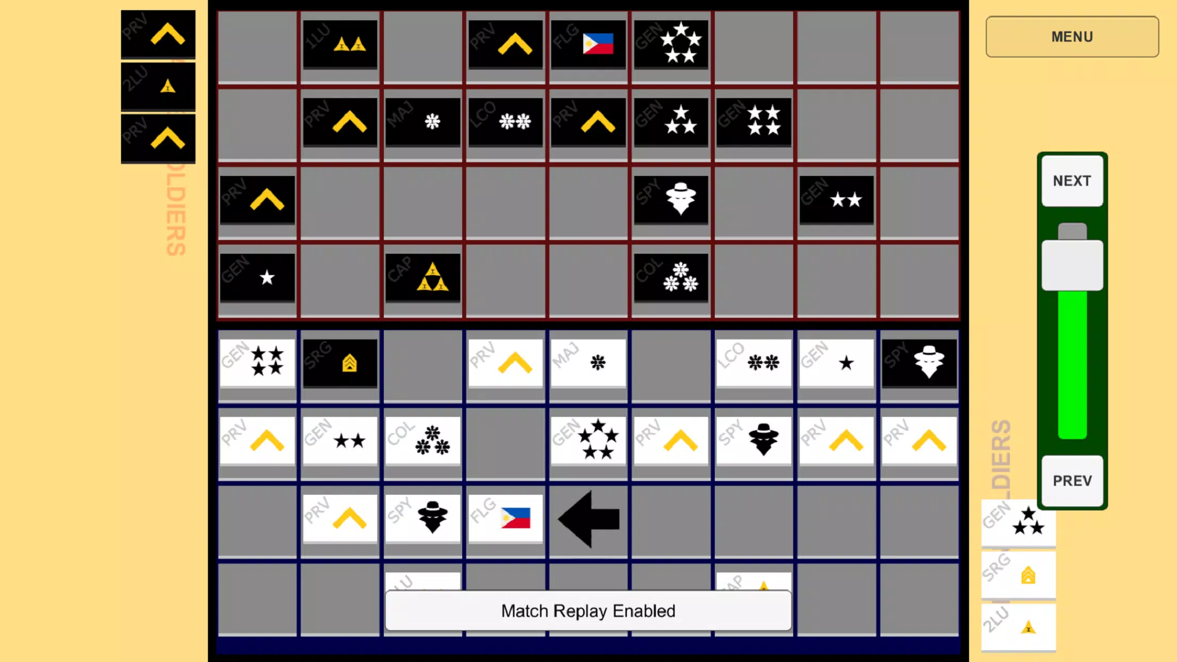
Task: Click the NEXT button to advance replay
Action: [x=1072, y=180]
